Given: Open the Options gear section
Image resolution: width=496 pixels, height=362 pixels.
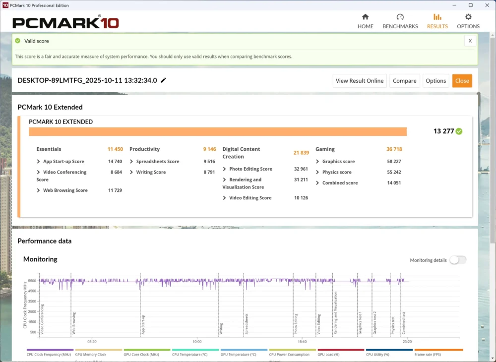Looking at the screenshot, I should pyautogui.click(x=468, y=21).
